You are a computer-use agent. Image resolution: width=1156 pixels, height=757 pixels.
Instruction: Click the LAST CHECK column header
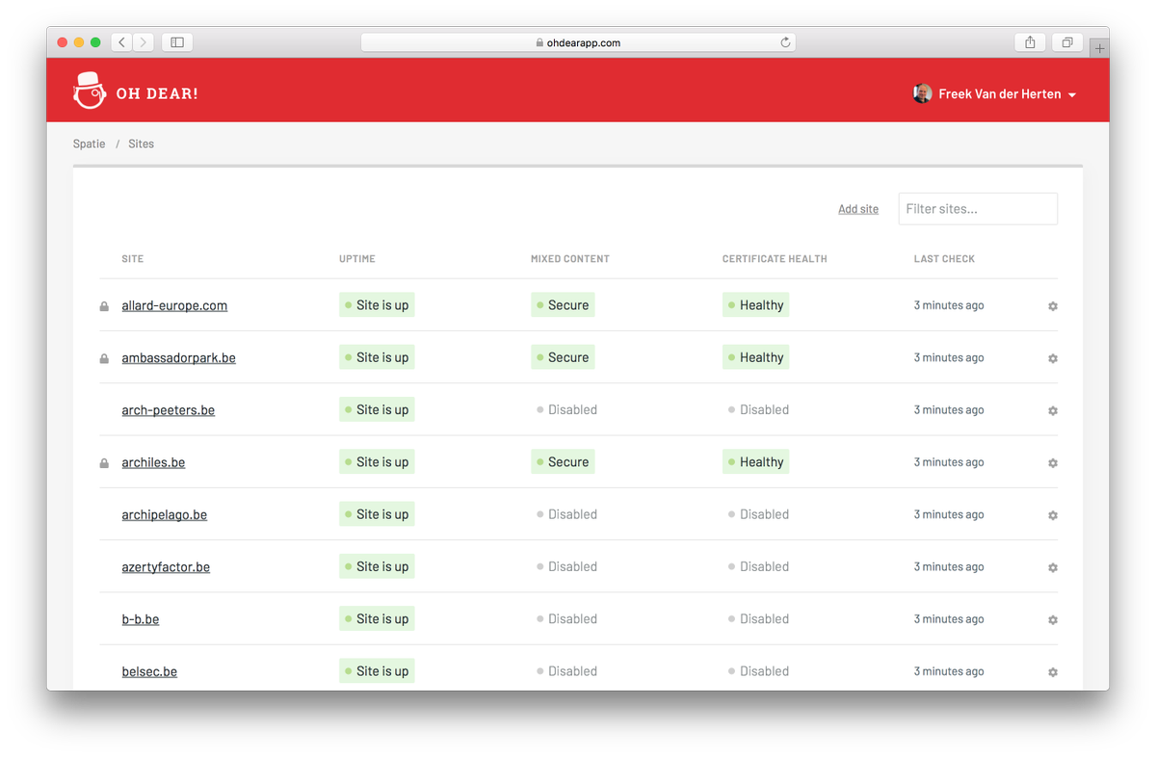[944, 259]
